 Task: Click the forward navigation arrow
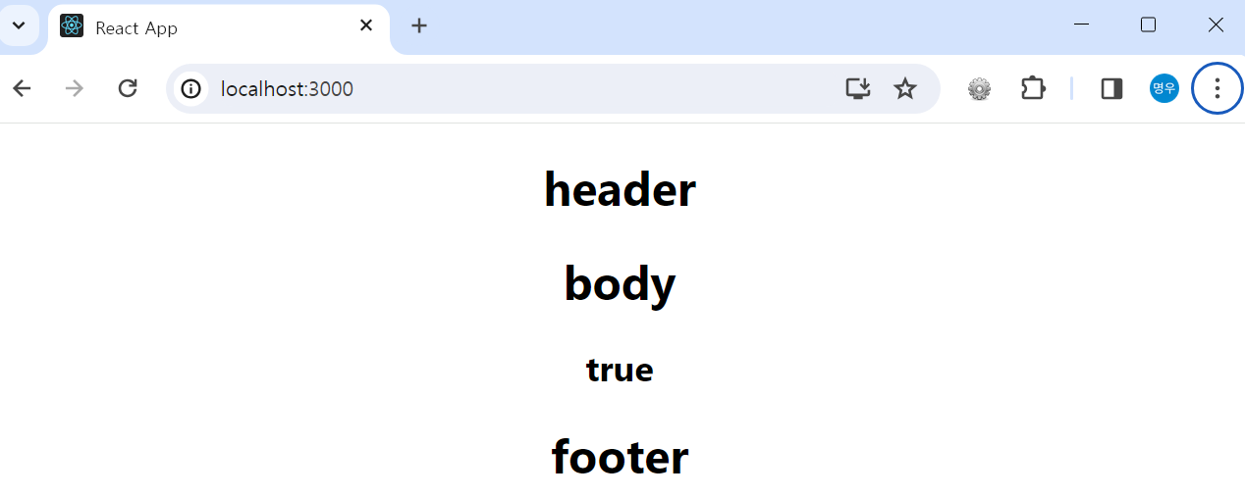coord(75,89)
